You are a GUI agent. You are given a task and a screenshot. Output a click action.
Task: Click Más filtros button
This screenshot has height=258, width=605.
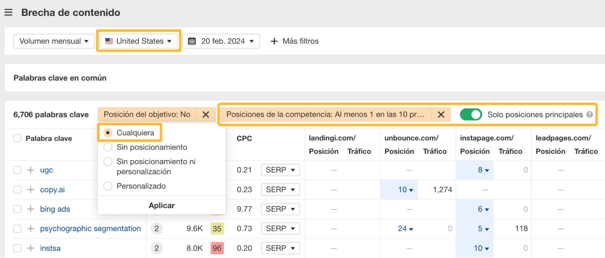[x=294, y=41]
